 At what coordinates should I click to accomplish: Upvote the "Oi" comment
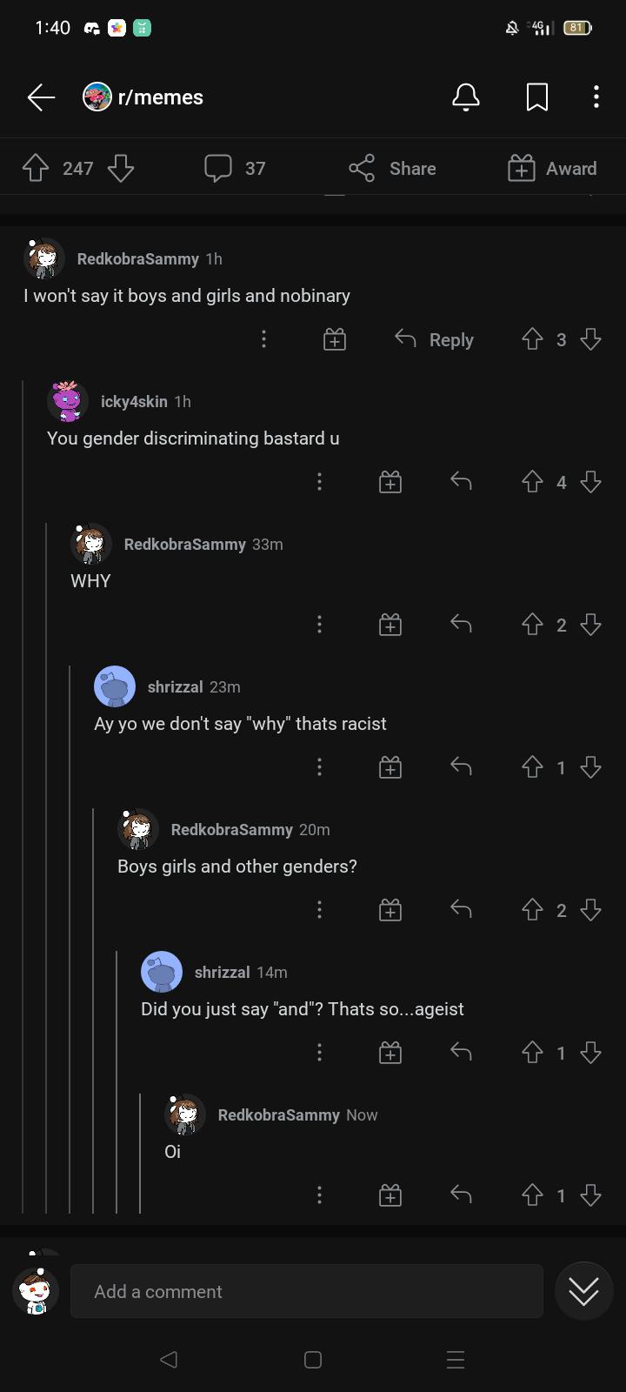532,1195
